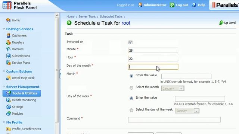Click the Settings gear icon
This screenshot has height=134, width=239.
coord(8,107)
